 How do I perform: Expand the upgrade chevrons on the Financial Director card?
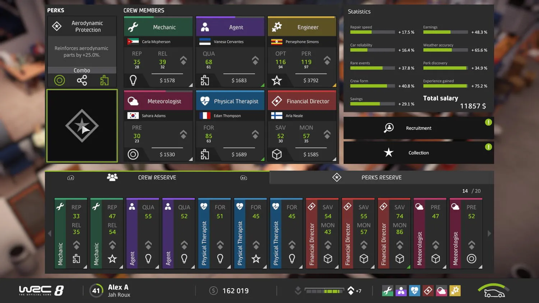(327, 135)
